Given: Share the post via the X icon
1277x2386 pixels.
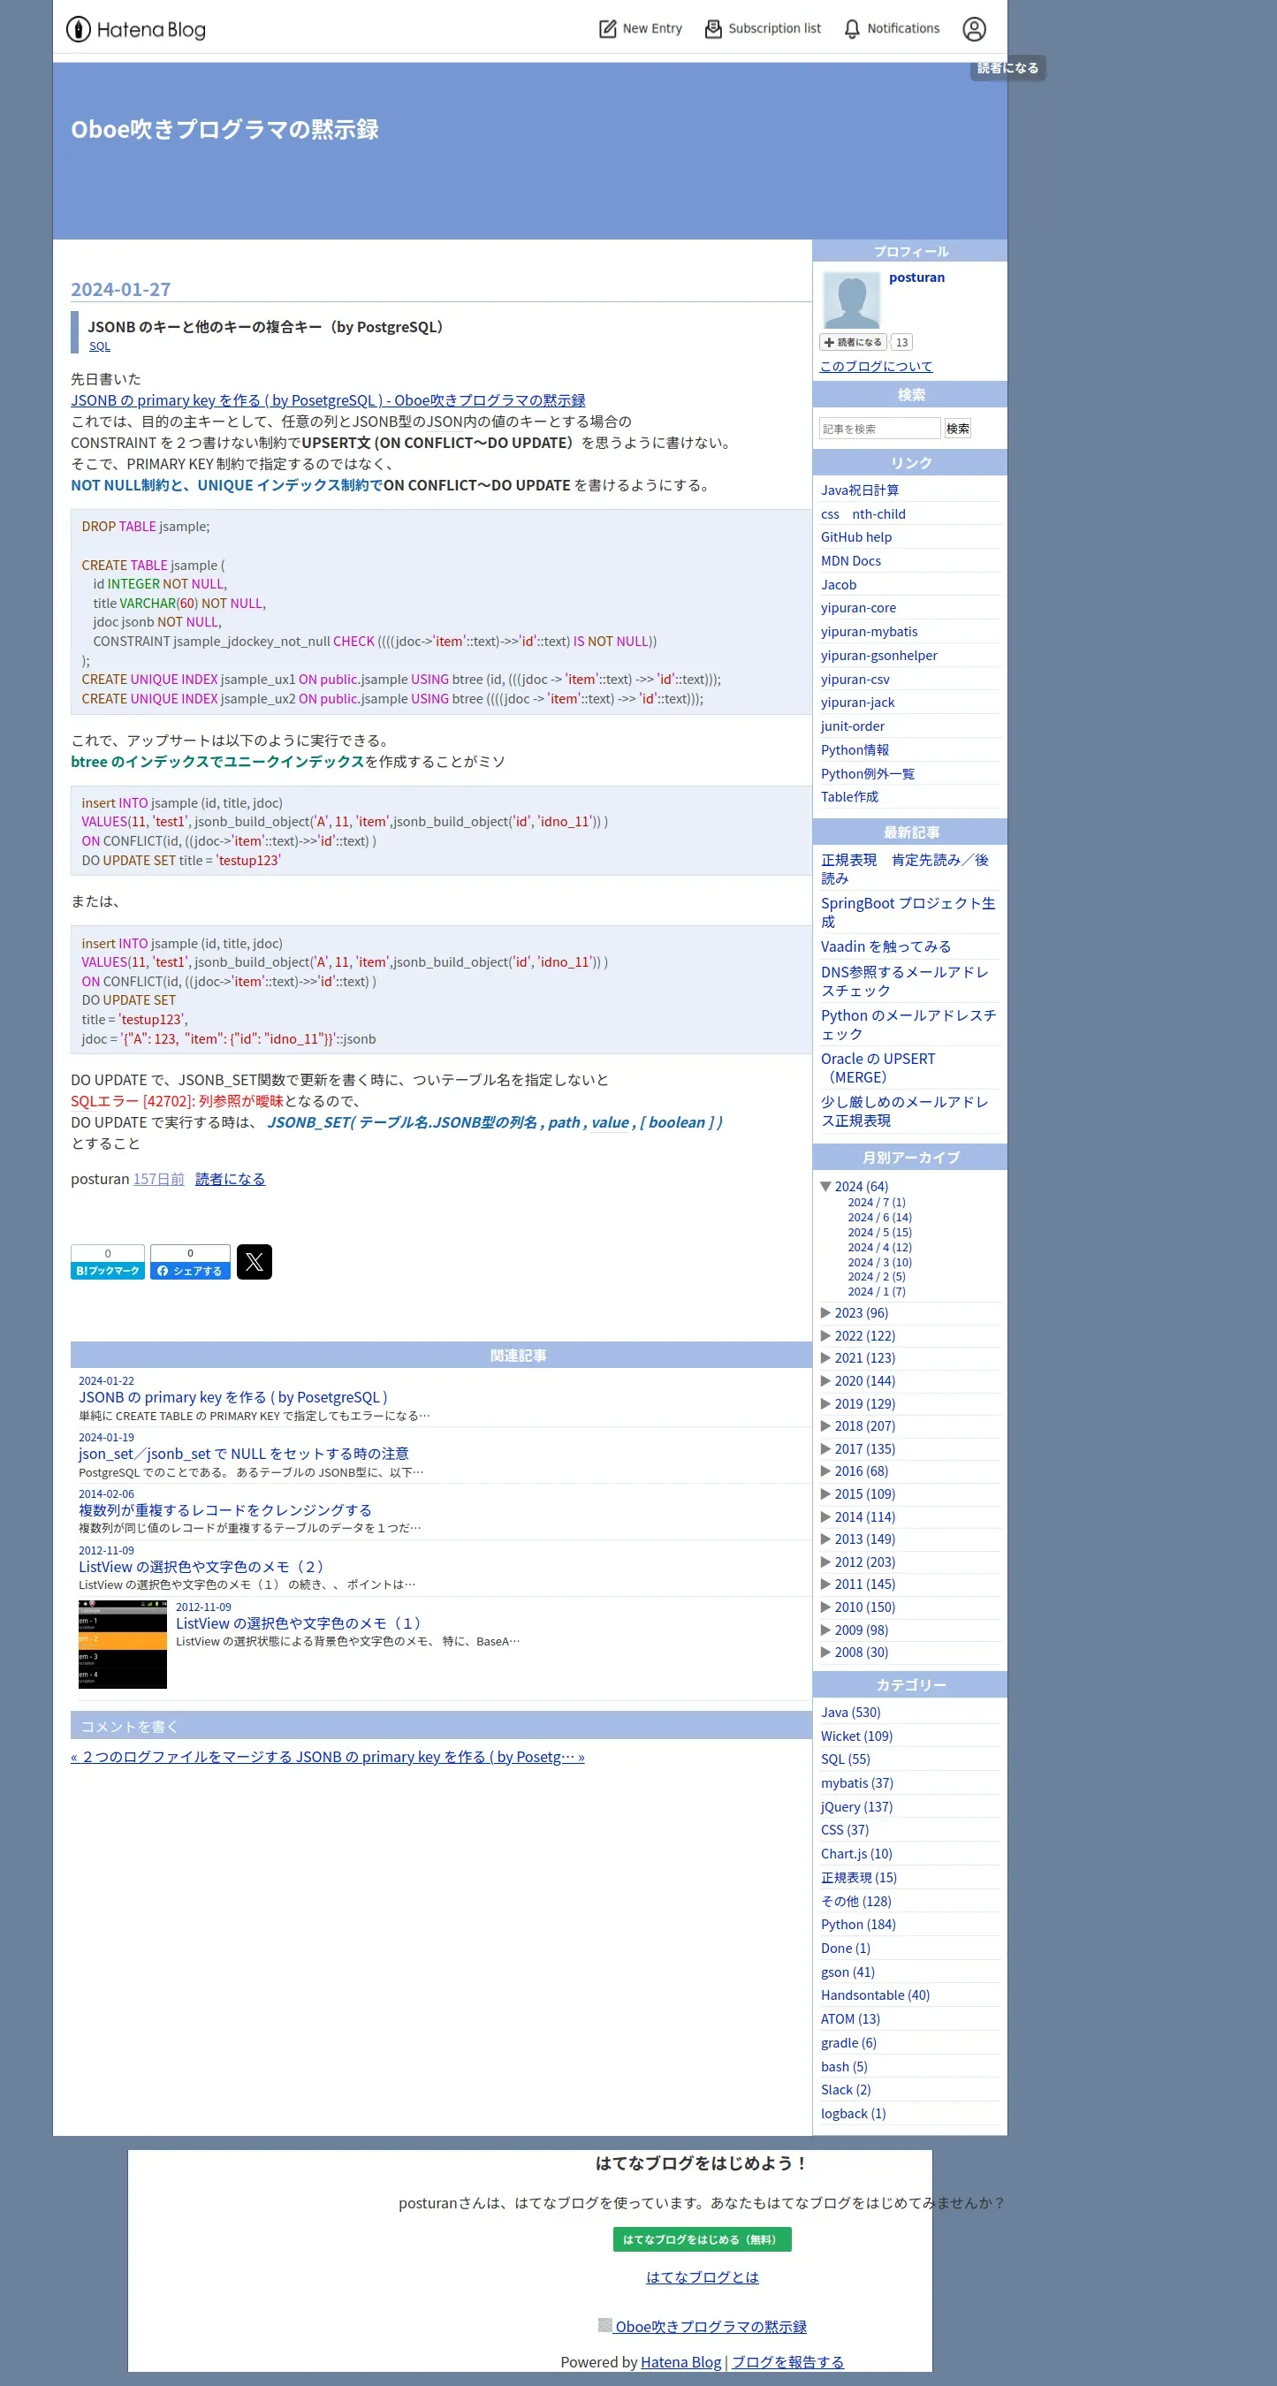Looking at the screenshot, I should (x=254, y=1262).
